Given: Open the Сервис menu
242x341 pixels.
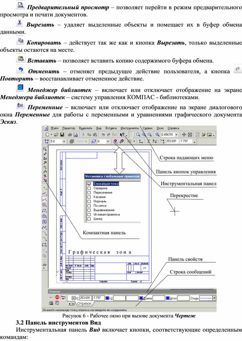Looking at the screenshot, I should pyautogui.click(x=148, y=128).
